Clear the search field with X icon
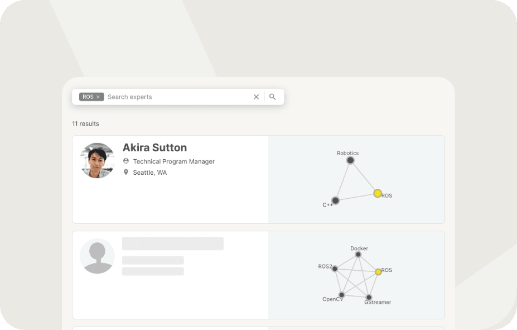The image size is (517, 330). click(256, 97)
